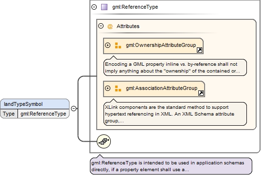Click the orange @ Attributes icon
Screen dimensions: 261x176
pyautogui.click(x=110, y=26)
